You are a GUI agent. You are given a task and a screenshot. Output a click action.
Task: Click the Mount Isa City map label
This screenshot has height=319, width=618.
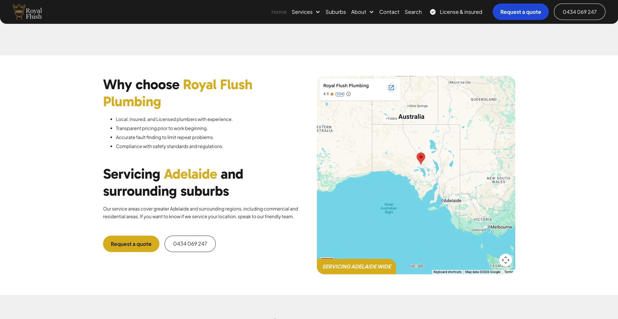click(x=460, y=82)
